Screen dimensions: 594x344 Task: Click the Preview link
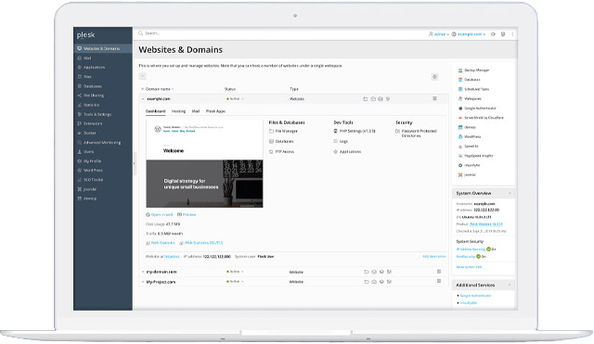coord(187,214)
